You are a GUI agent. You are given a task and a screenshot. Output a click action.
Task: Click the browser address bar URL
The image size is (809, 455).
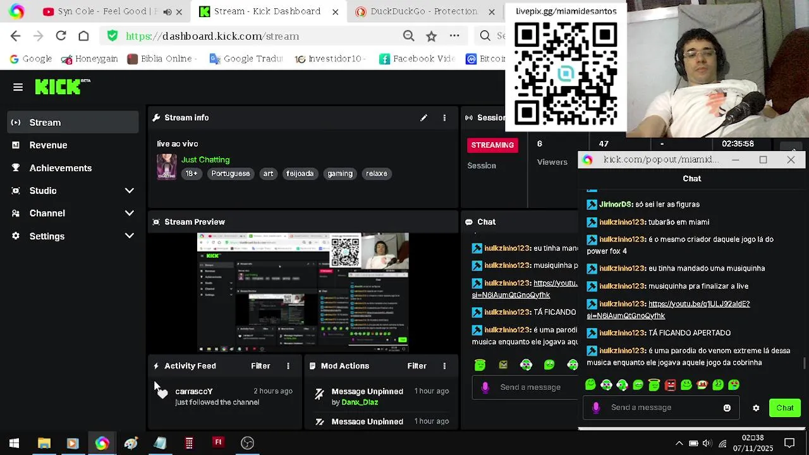pos(212,36)
